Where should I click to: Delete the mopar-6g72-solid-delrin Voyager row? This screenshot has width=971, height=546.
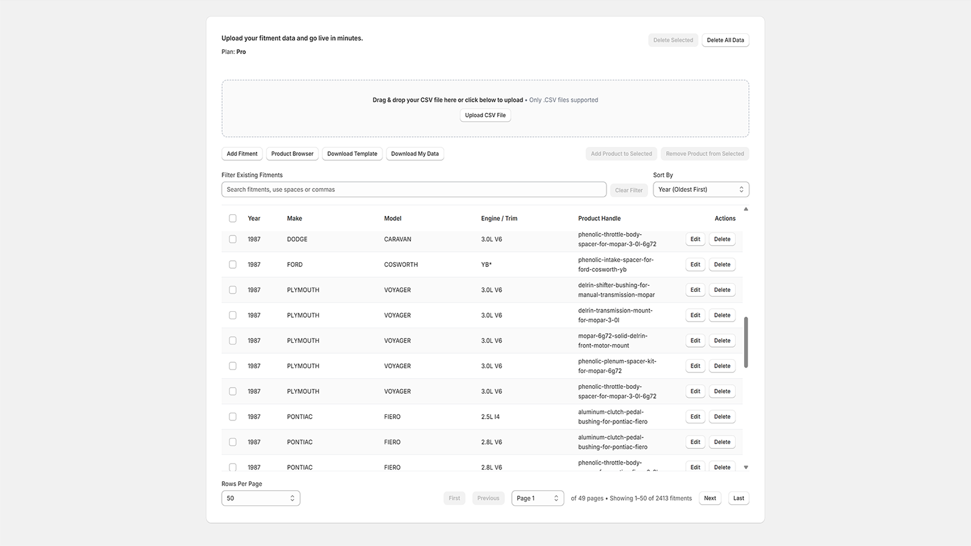[x=722, y=341]
